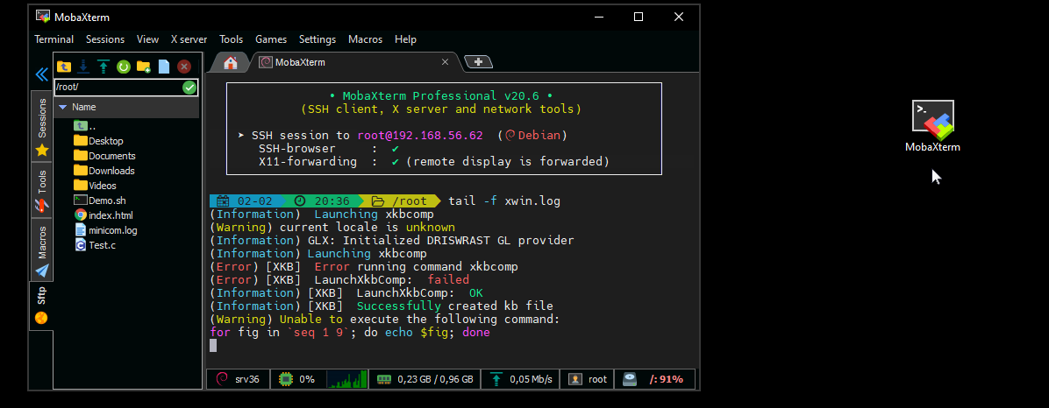The height and width of the screenshot is (408, 1049).
Task: Open the Sessions sidebar tab
Action: click(x=42, y=126)
